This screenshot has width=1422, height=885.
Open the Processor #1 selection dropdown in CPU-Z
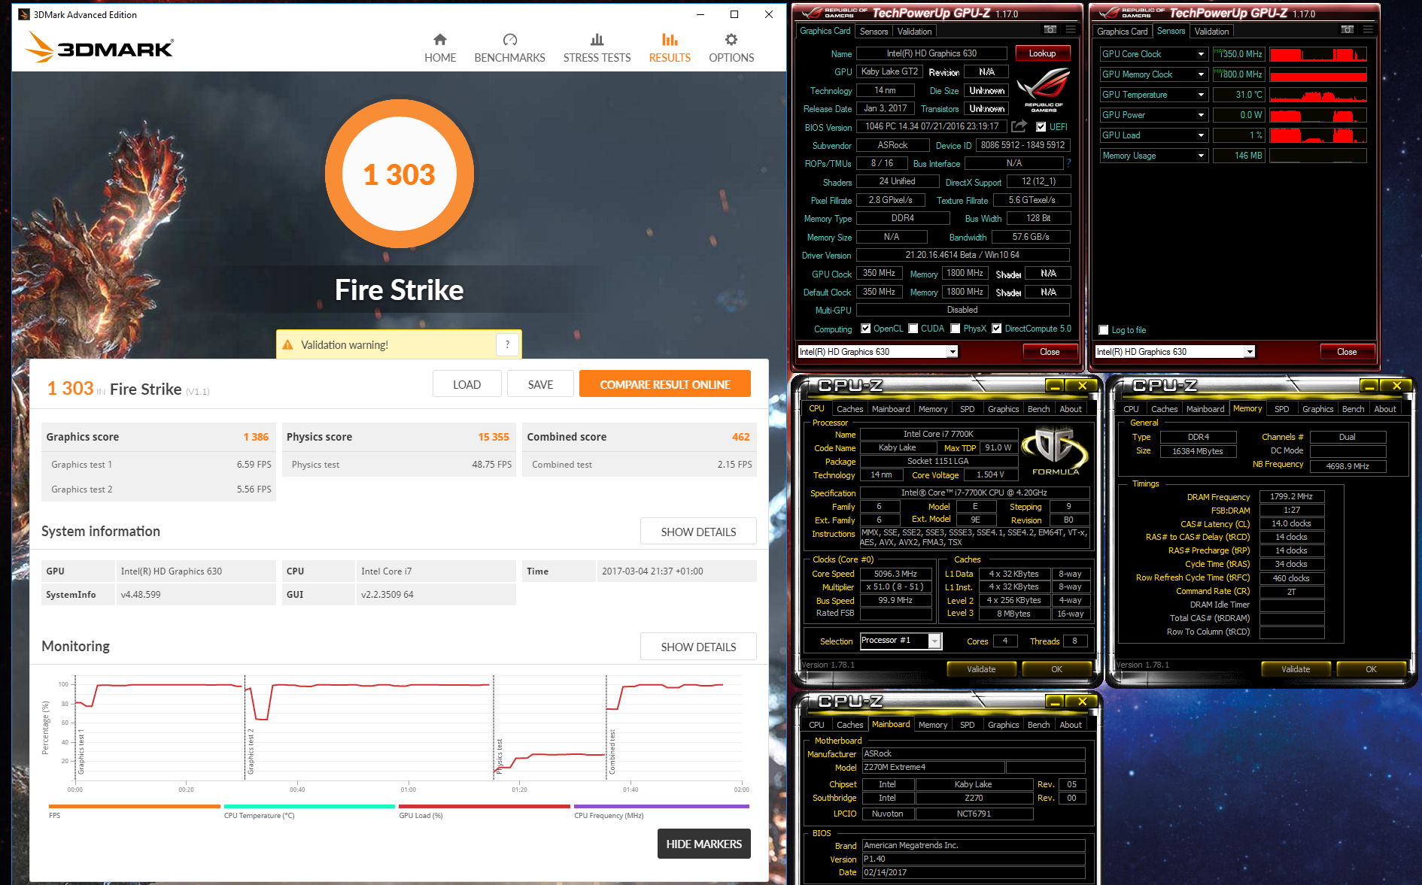pyautogui.click(x=934, y=641)
